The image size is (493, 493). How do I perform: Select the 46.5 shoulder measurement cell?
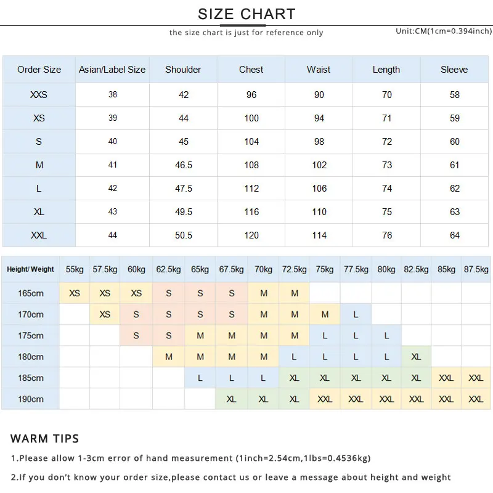tap(183, 165)
